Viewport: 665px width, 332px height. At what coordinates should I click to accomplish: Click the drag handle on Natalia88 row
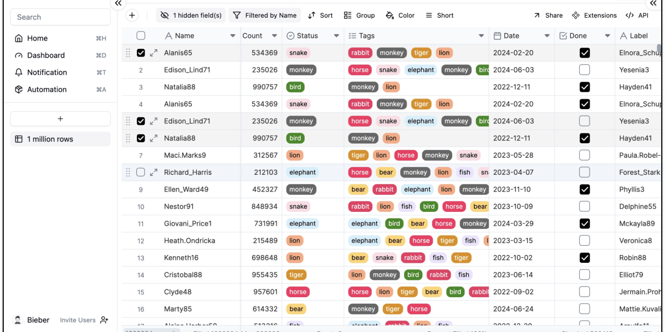tap(128, 138)
